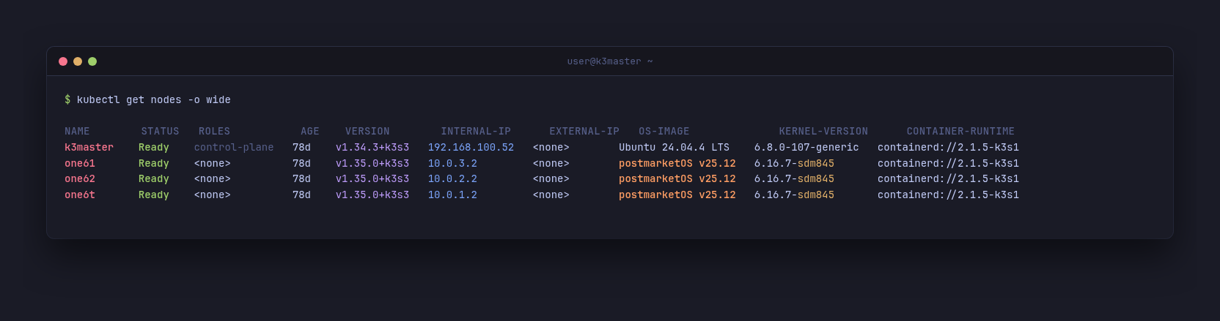Click the INTERNAL-IP column header
The width and height of the screenshot is (1220, 321).
[476, 132]
